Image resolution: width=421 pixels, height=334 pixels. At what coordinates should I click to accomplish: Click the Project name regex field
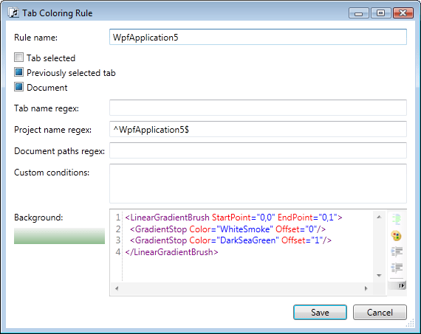[258, 129]
